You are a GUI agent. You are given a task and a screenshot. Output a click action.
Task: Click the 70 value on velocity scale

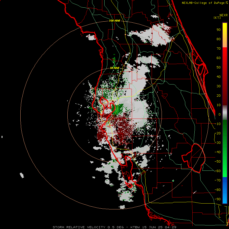(219, 49)
